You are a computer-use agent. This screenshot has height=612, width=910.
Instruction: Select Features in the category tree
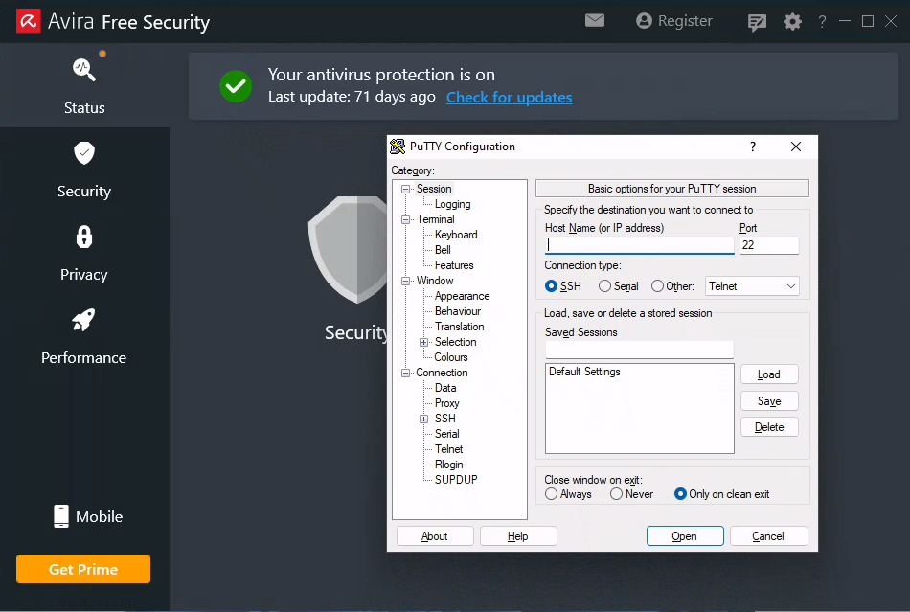[x=454, y=265]
